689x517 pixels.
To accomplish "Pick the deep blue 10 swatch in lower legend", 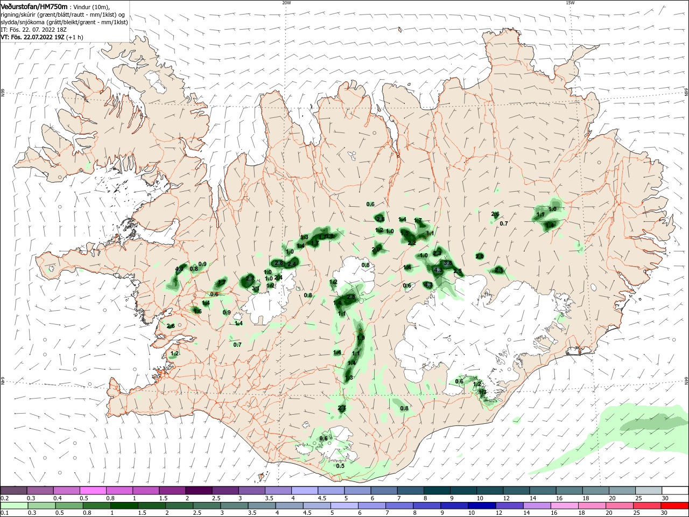I will [x=481, y=506].
